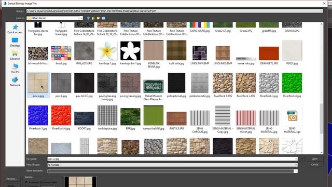This screenshot has height=187, width=332.
Task: Select the kamboja bw 1.jpg silhouette image
Action: (130, 51)
